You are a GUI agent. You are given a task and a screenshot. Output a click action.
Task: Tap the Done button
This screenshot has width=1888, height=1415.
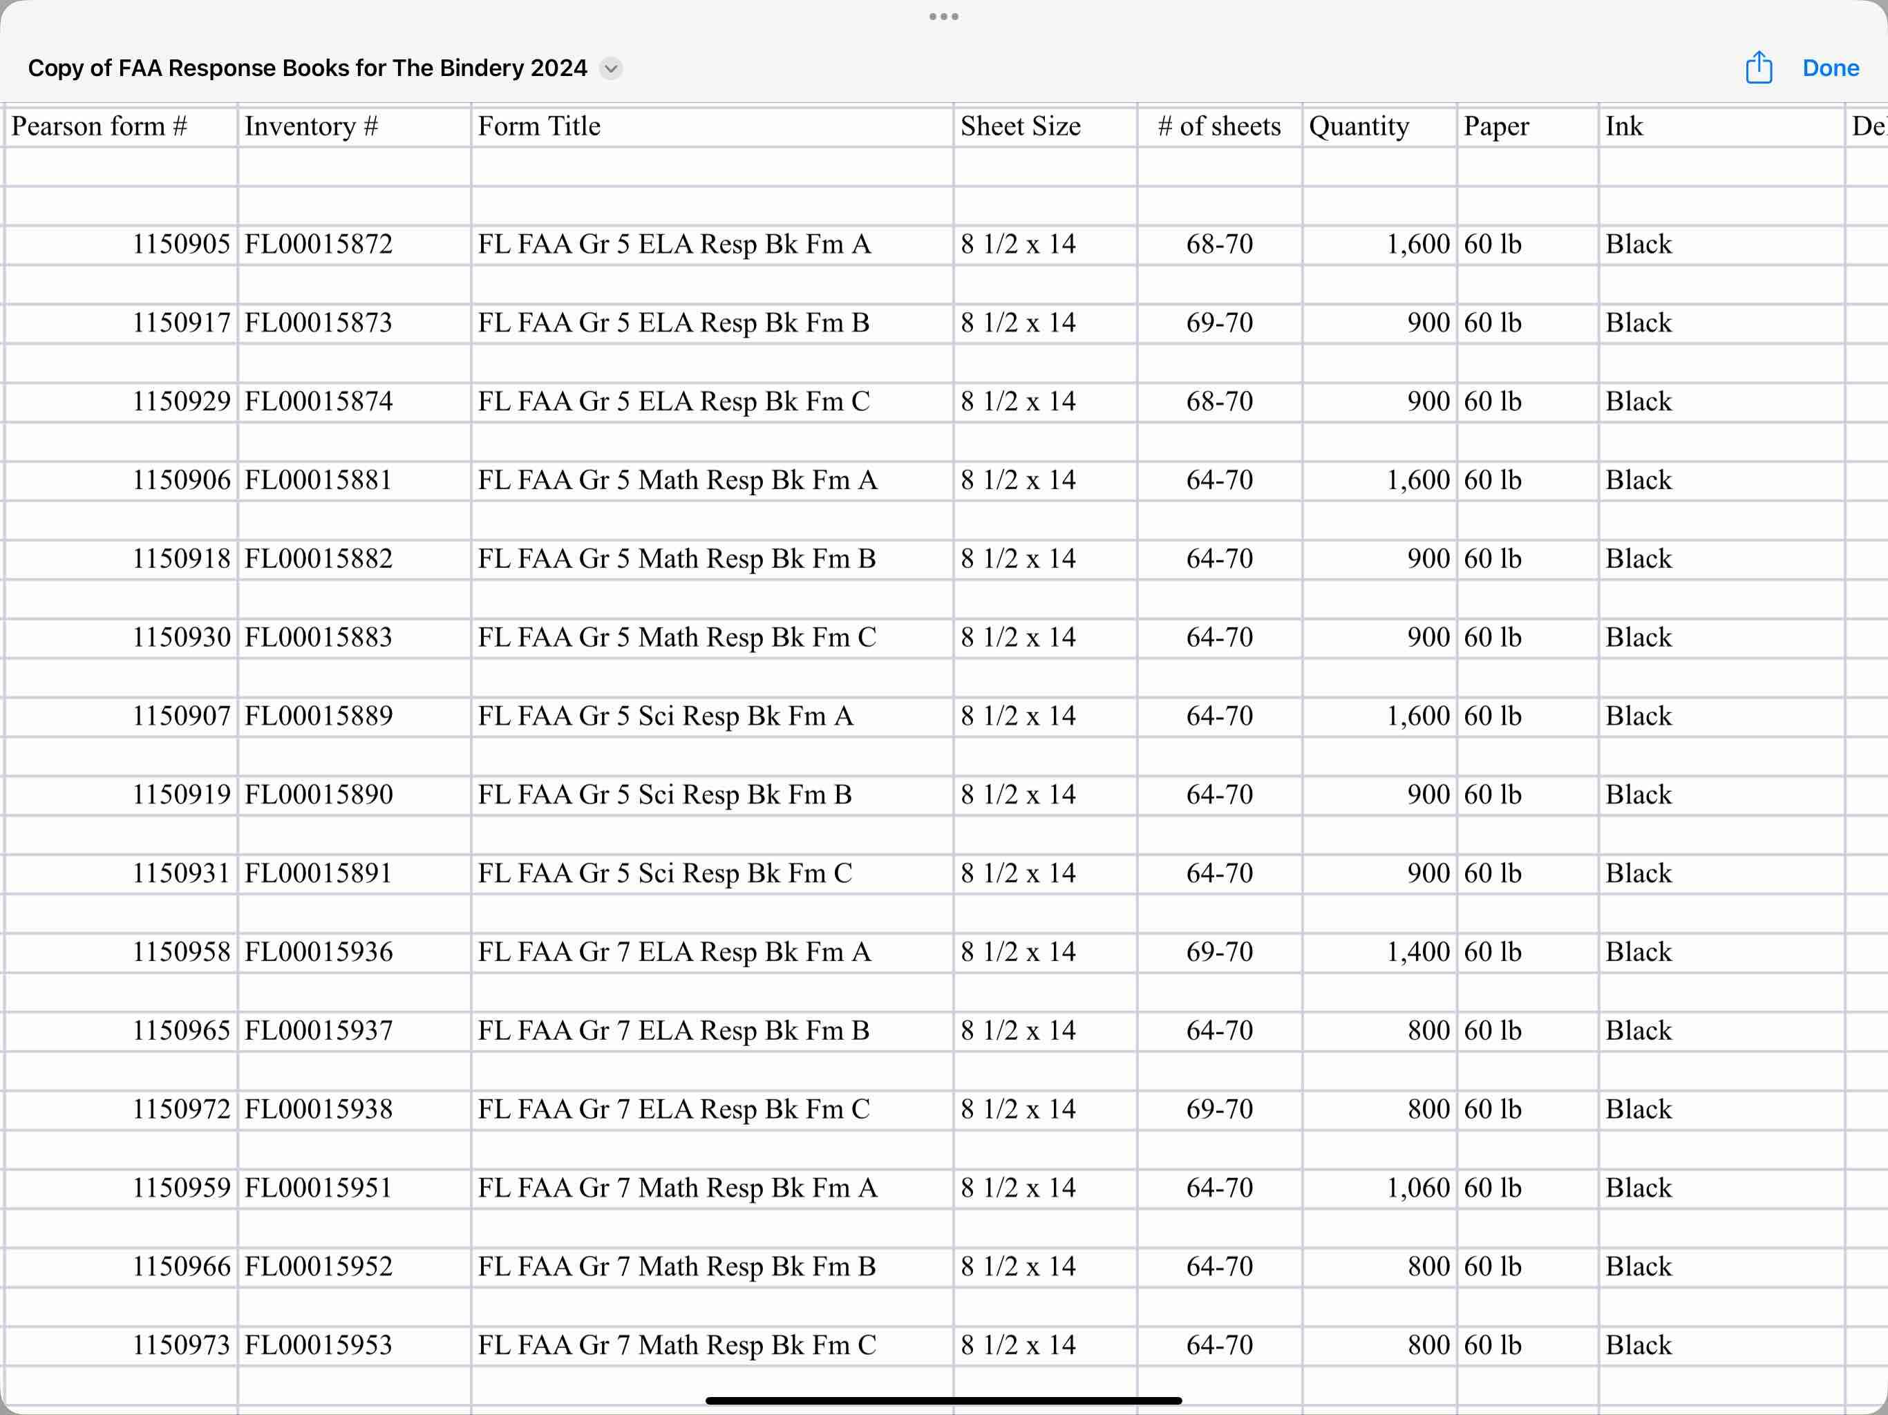(x=1830, y=68)
